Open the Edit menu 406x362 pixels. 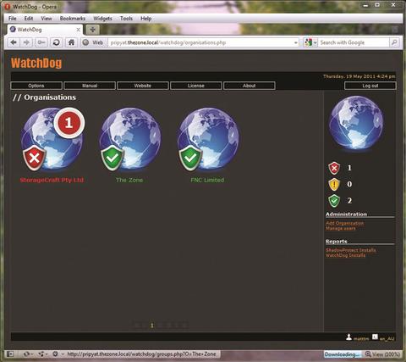[x=29, y=19]
